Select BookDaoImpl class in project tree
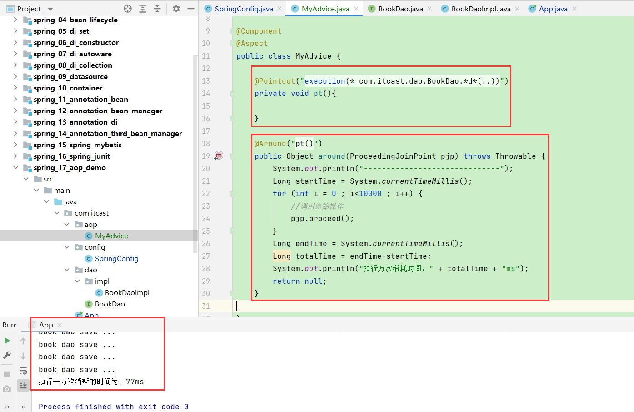This screenshot has height=412, width=634. (127, 292)
